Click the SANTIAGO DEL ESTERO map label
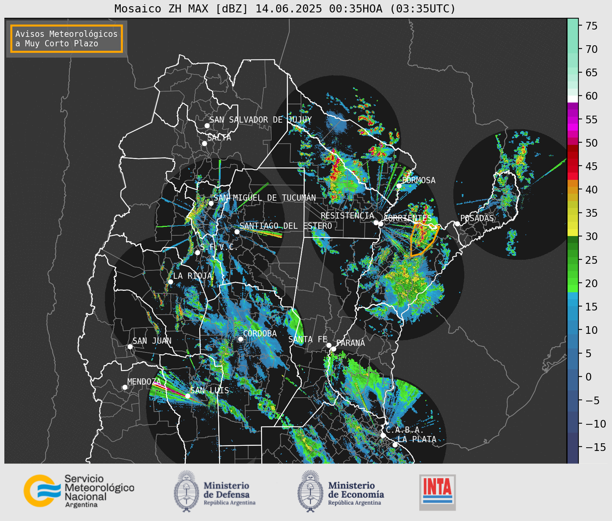612x521 pixels. 286,226
